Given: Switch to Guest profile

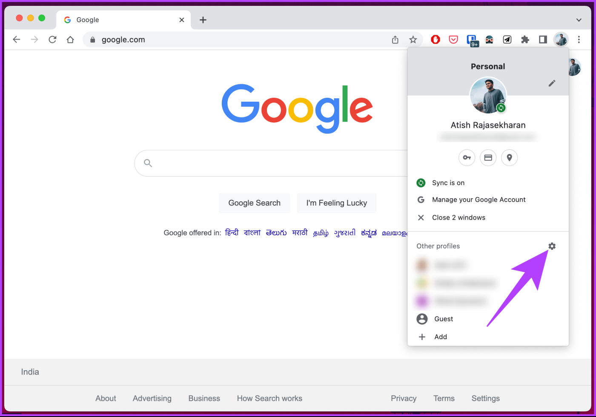Looking at the screenshot, I should click(x=443, y=319).
